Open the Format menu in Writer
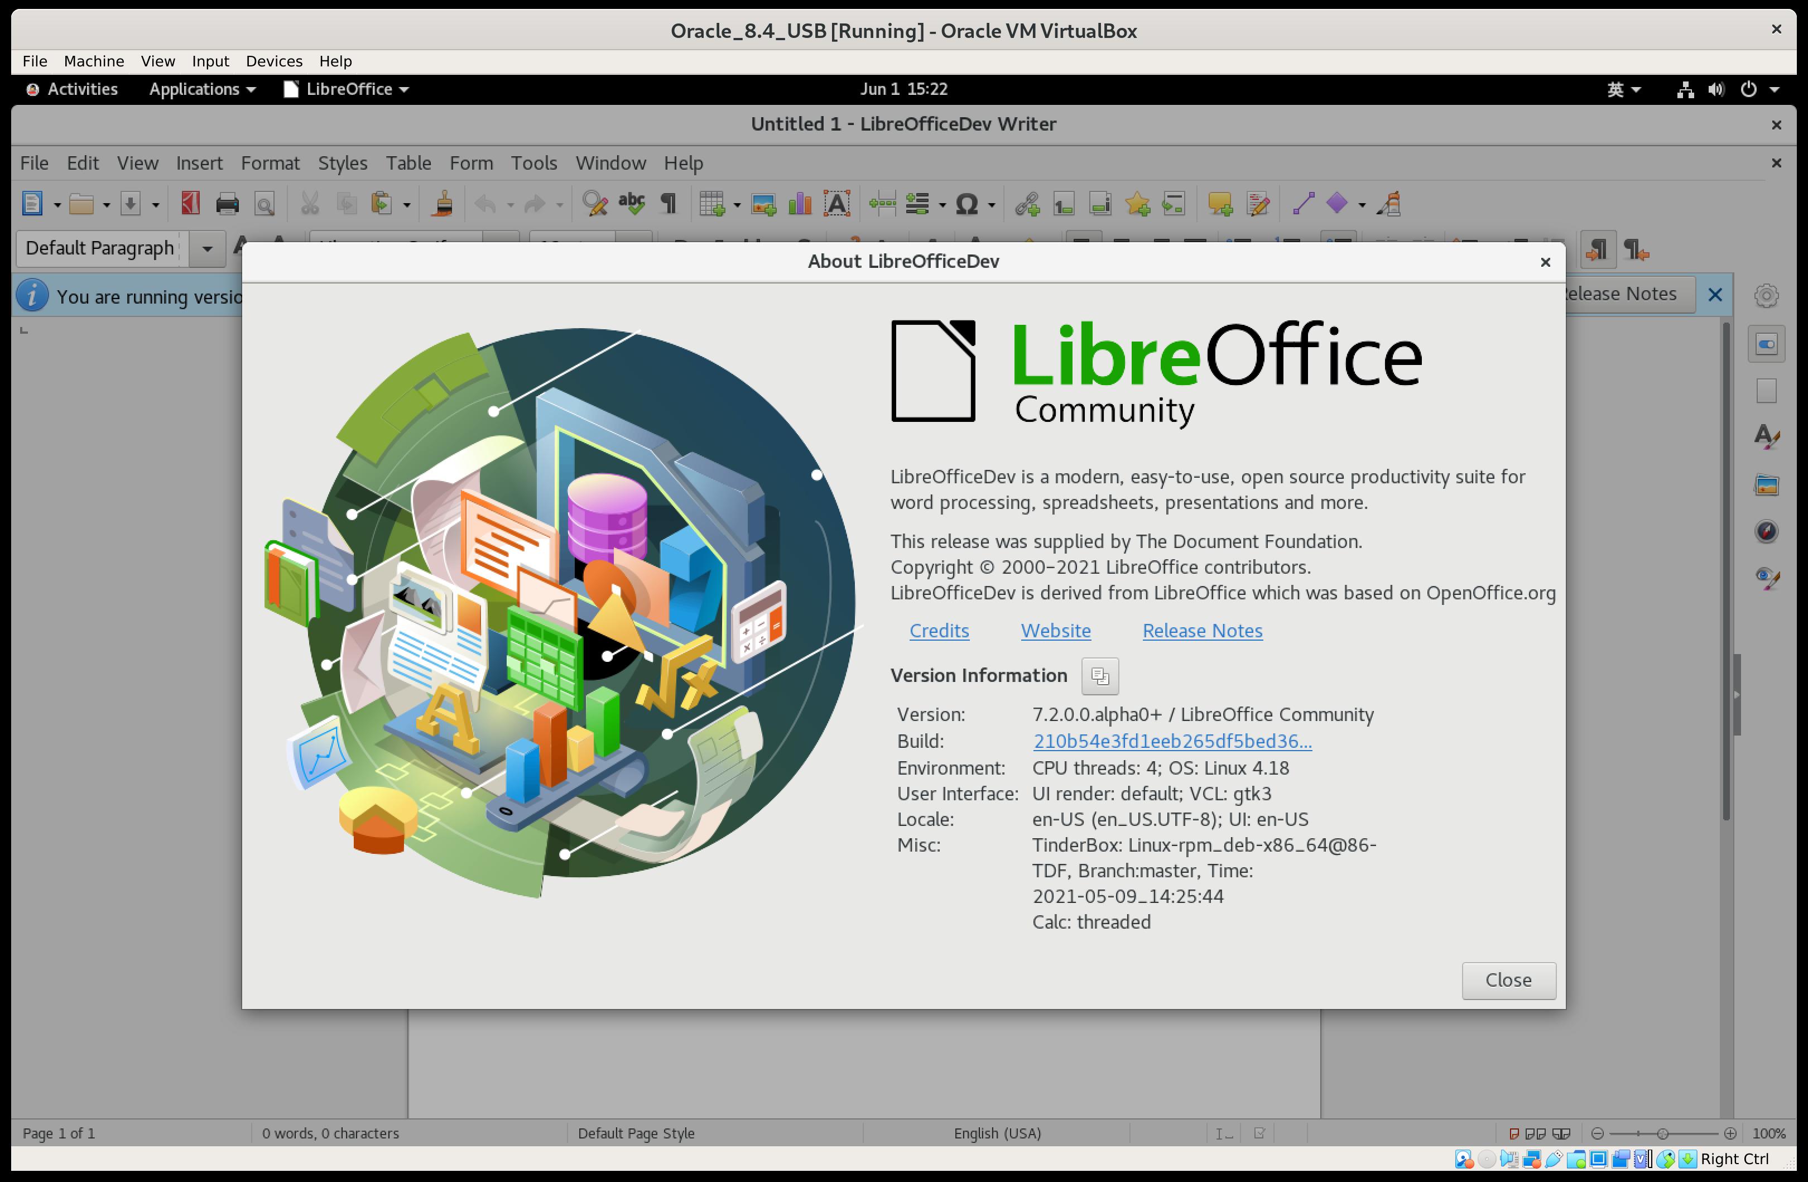 pyautogui.click(x=270, y=162)
